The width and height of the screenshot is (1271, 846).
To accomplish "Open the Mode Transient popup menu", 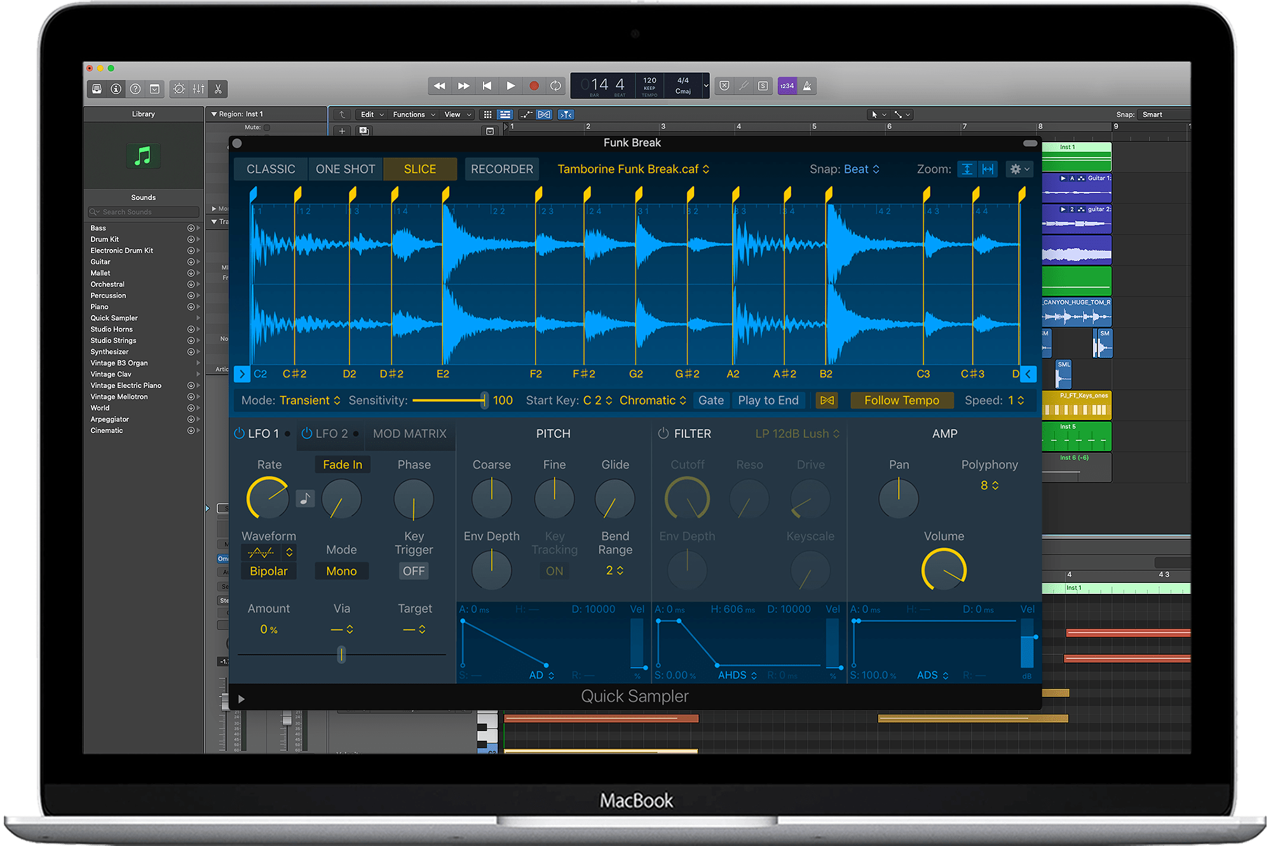I will 310,400.
